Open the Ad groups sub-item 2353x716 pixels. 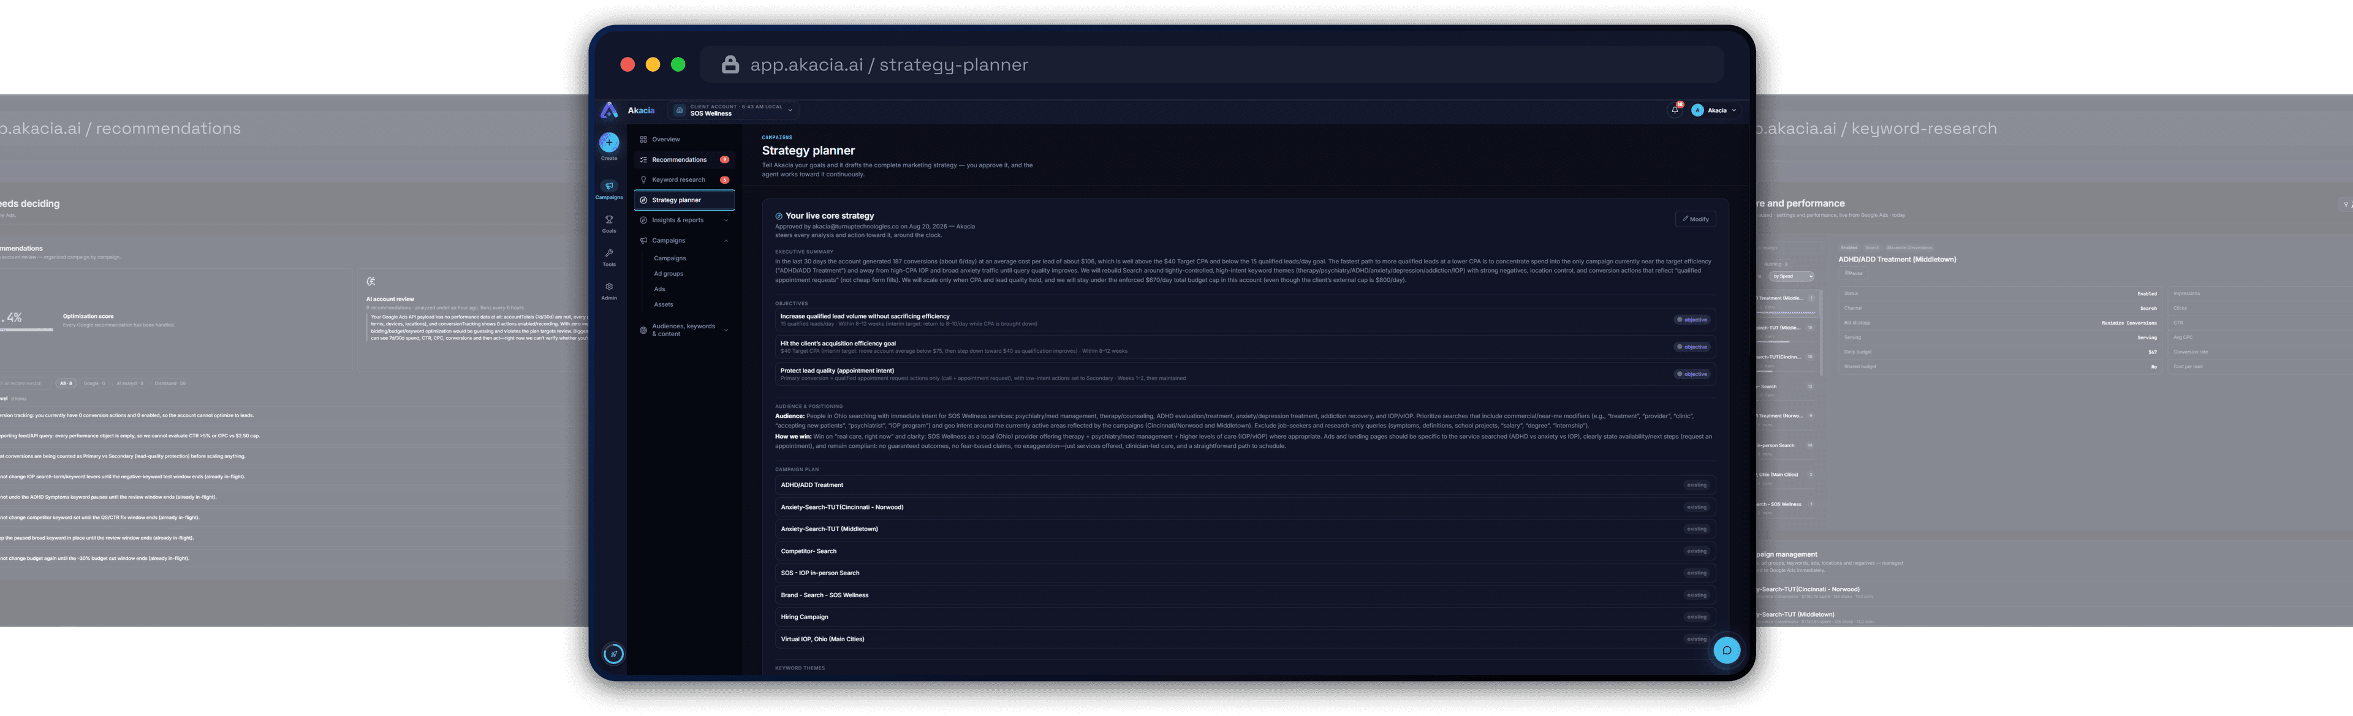coord(669,274)
